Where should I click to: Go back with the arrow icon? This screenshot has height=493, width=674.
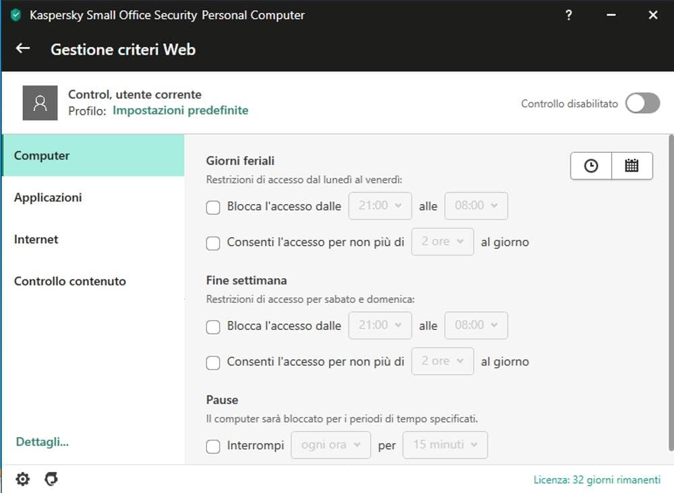[23, 48]
